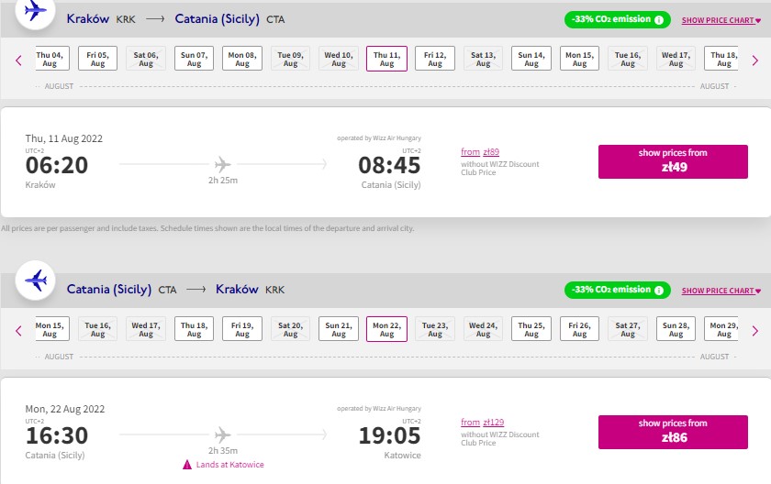The height and width of the screenshot is (484, 771).
Task: Show later outbound dates with right arrow
Action: pyautogui.click(x=754, y=60)
